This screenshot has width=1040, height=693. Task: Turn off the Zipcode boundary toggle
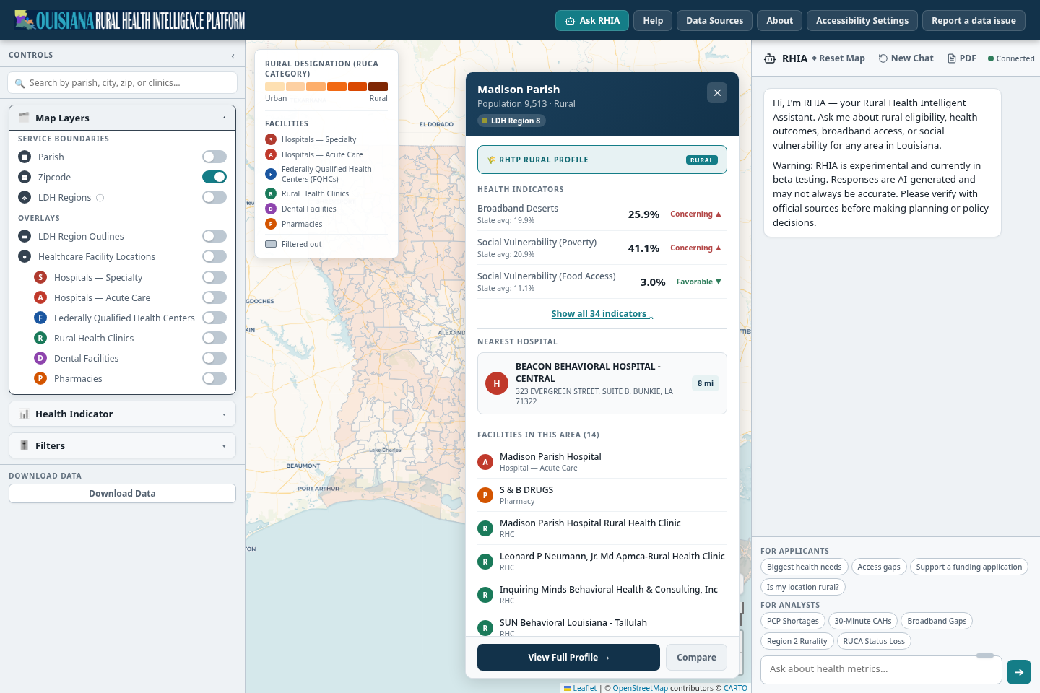point(214,177)
